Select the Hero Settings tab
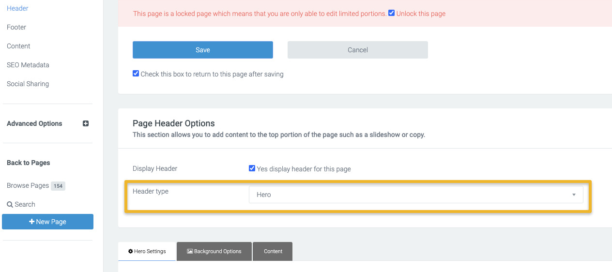This screenshot has width=612, height=272. click(147, 252)
